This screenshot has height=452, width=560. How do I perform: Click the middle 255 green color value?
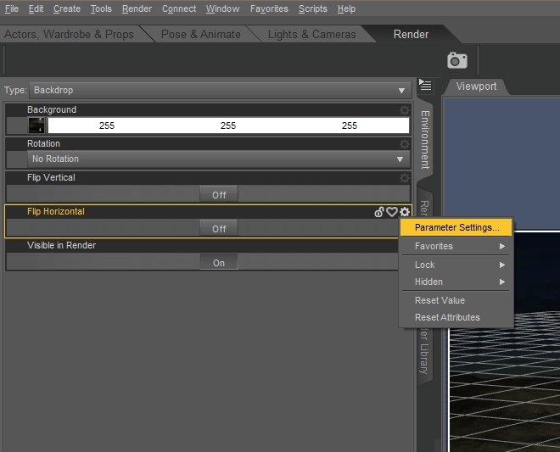(x=228, y=126)
